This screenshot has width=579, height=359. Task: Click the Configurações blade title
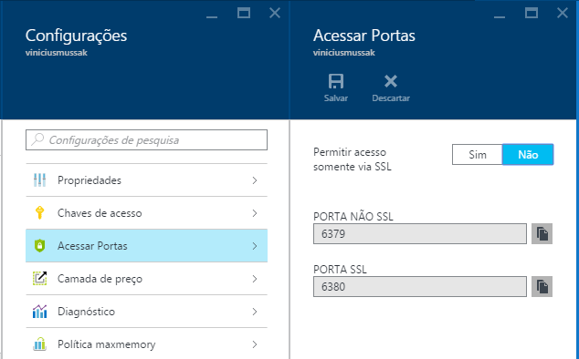76,36
